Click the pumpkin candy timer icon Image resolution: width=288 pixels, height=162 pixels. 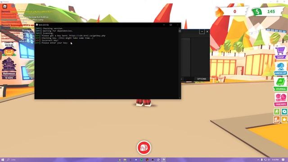9,51
